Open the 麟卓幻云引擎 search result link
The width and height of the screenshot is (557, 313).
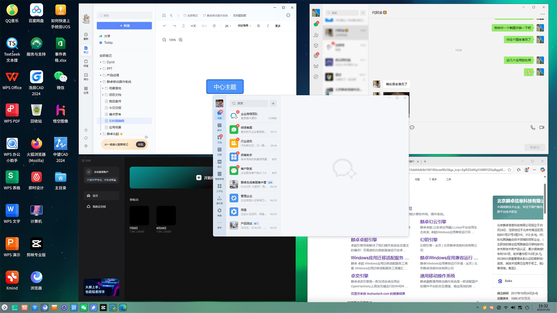pos(433,222)
